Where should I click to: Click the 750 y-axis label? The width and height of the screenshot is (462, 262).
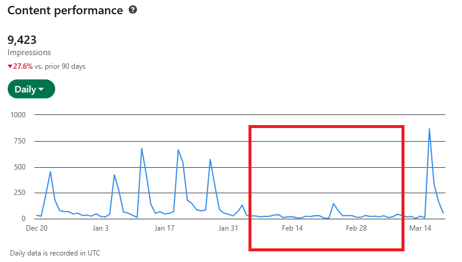point(20,141)
